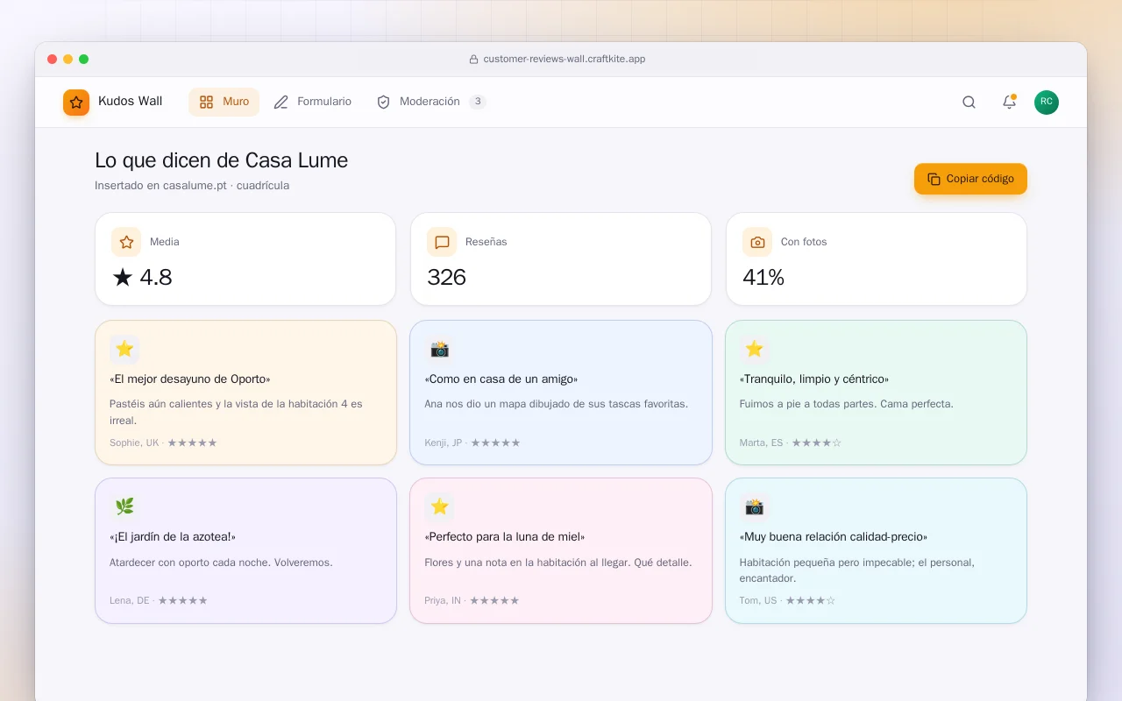Click star emoji on Marta's review
Image resolution: width=1122 pixels, height=701 pixels.
click(755, 350)
